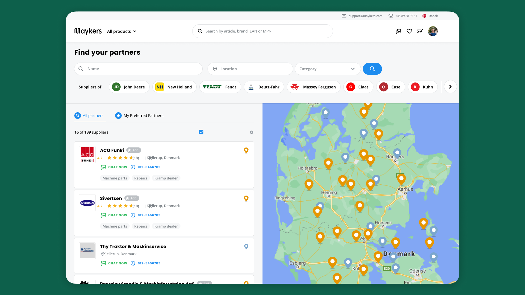
Task: Add Sivertsen to preferred partners
Action: (132, 198)
